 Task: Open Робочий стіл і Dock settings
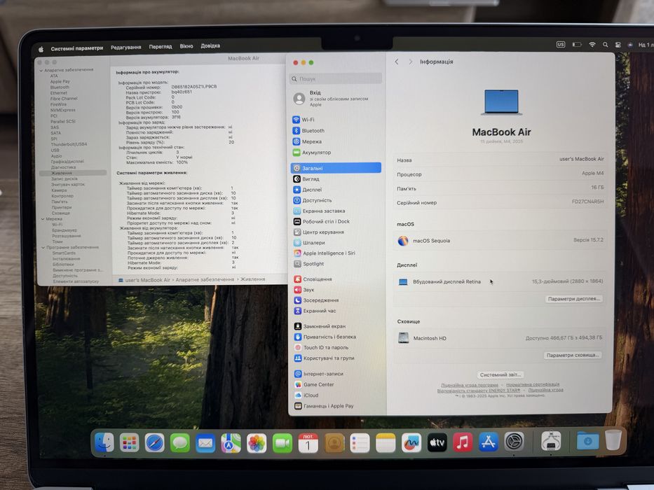[x=321, y=221]
